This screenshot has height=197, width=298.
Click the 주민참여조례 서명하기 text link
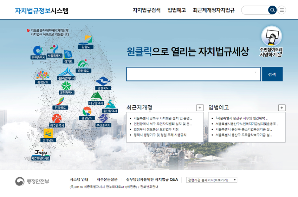point(271,52)
